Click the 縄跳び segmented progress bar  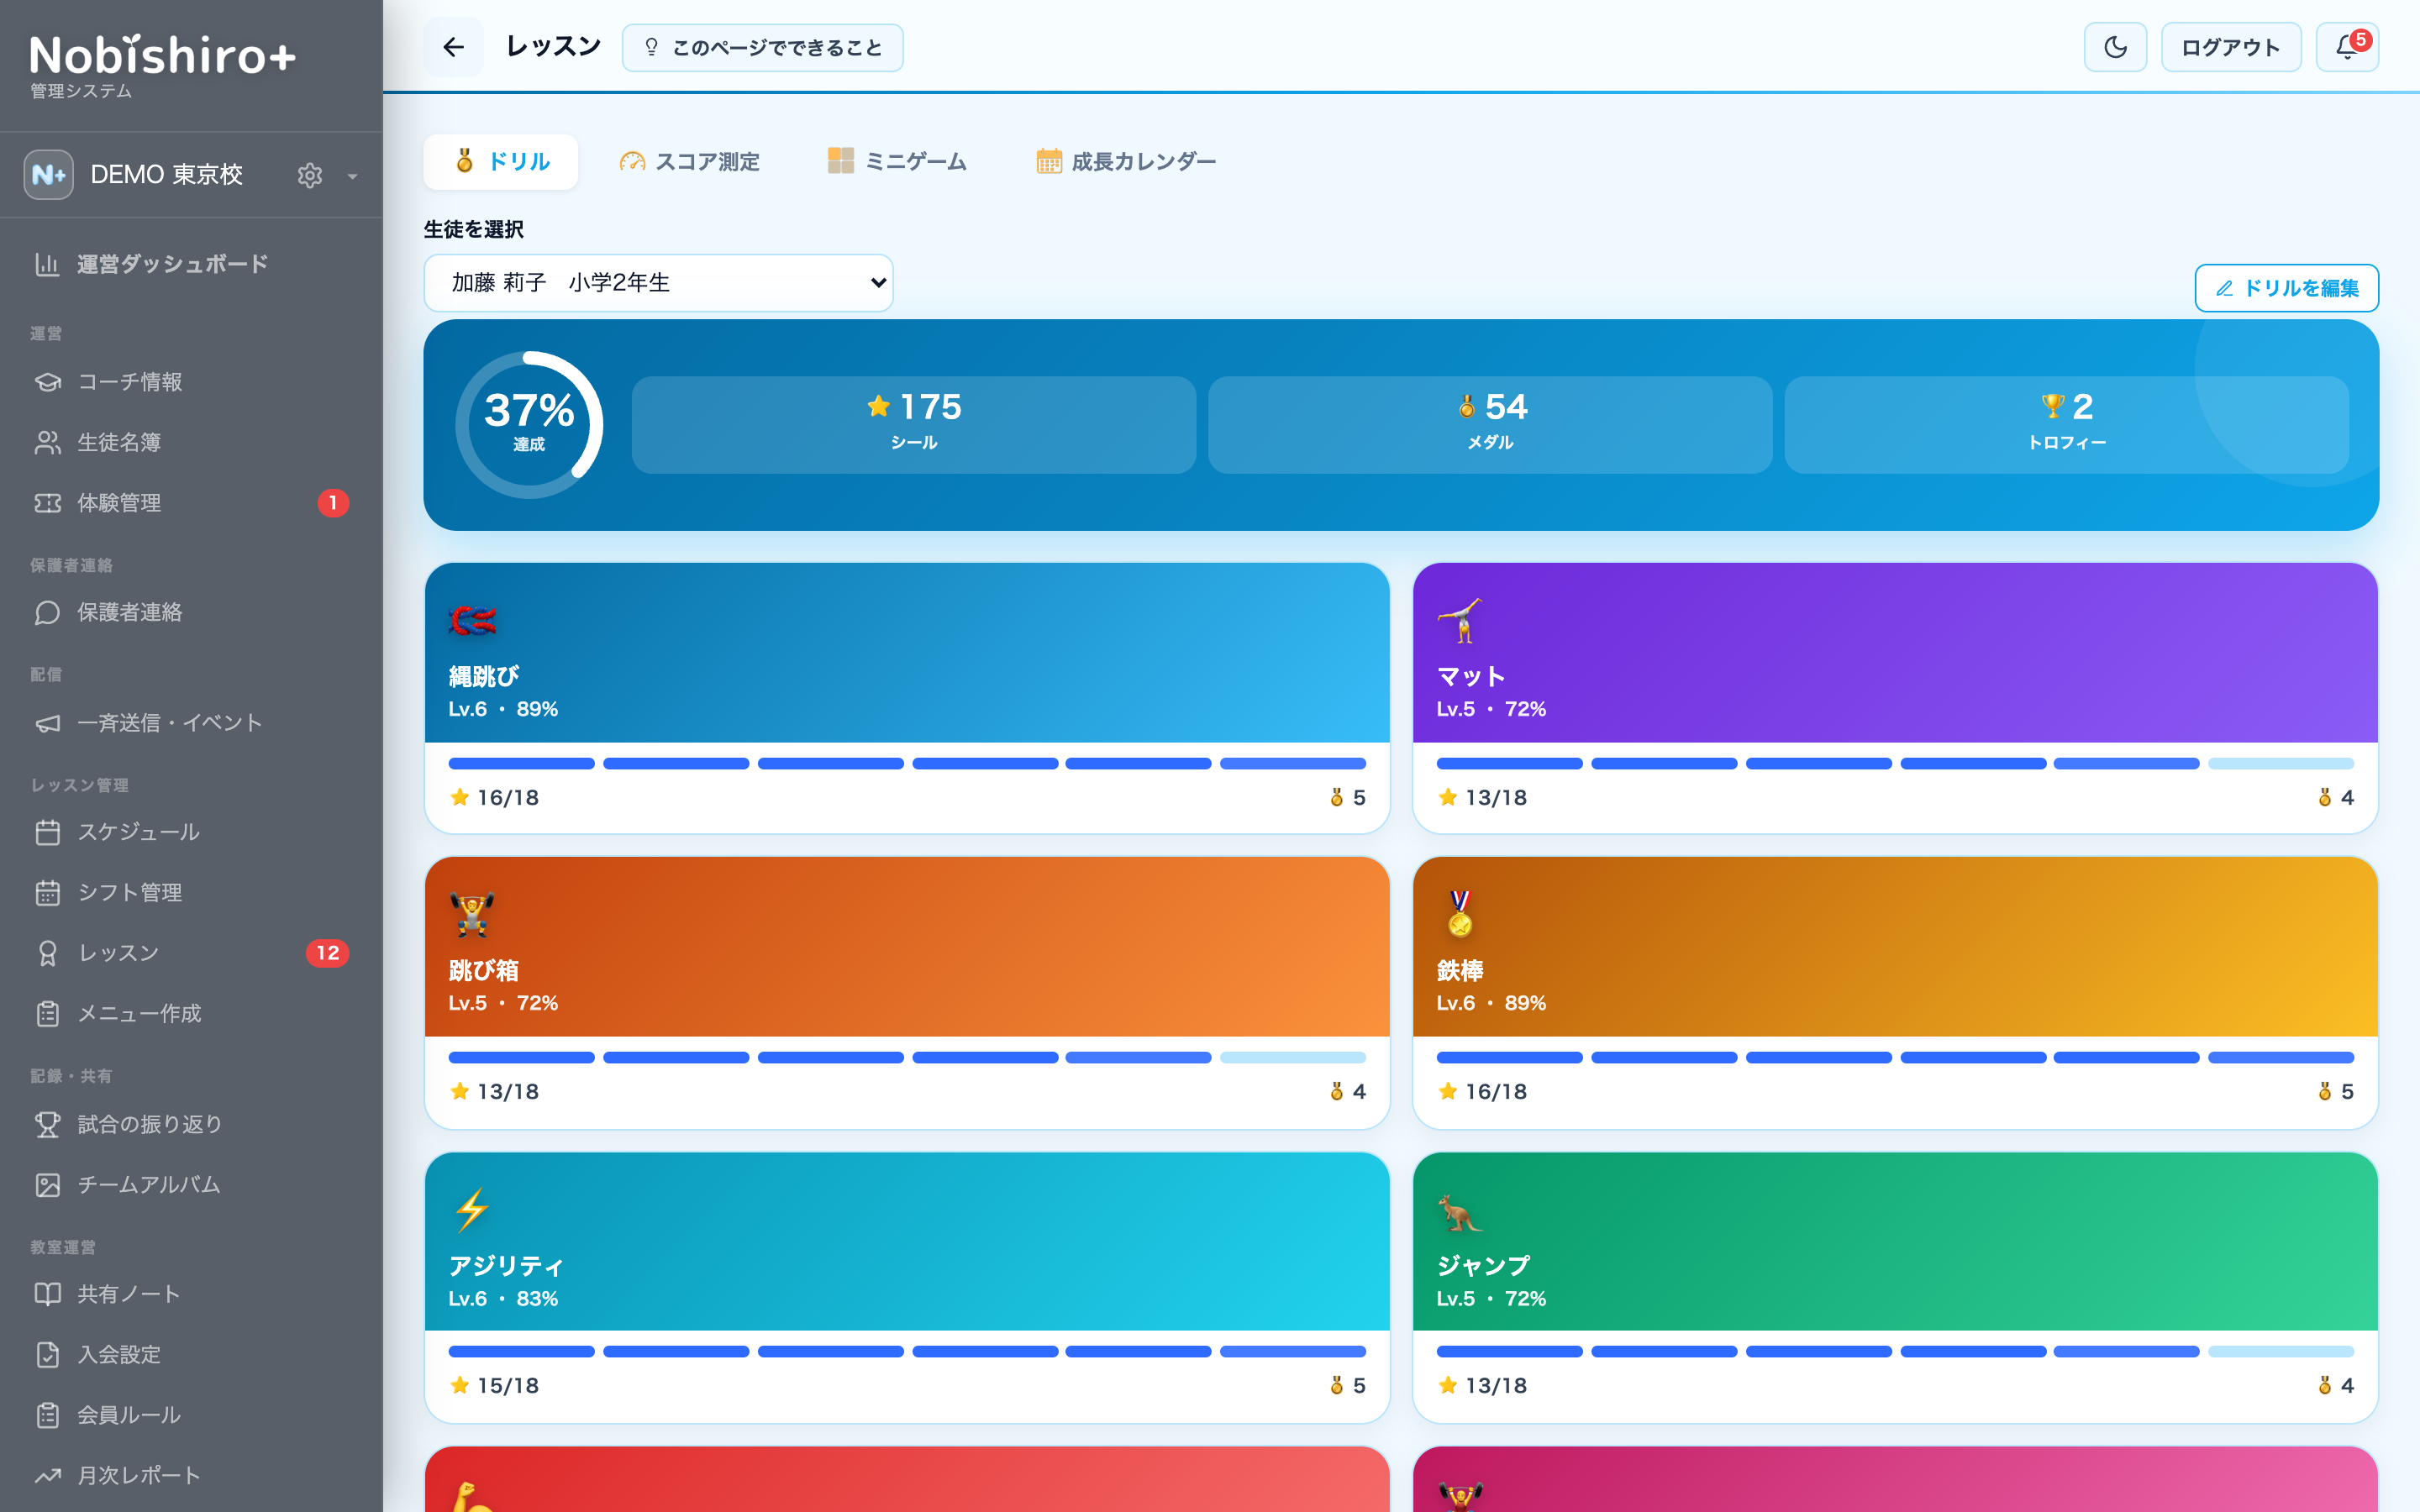point(907,763)
